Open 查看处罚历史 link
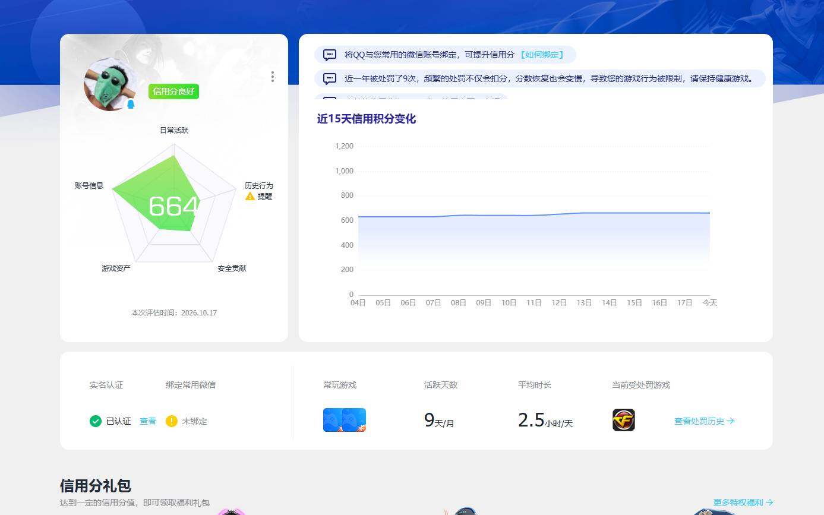The image size is (824, 515). (x=704, y=421)
